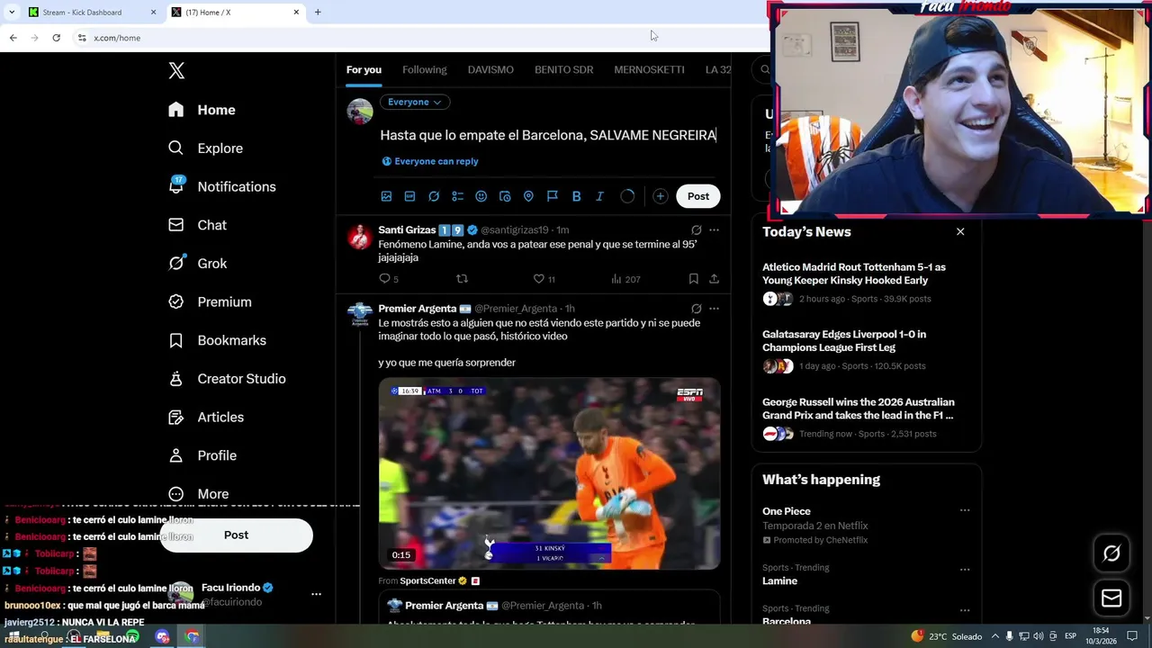Open Premier Argenta profile name
This screenshot has height=648, width=1152.
pyautogui.click(x=417, y=309)
